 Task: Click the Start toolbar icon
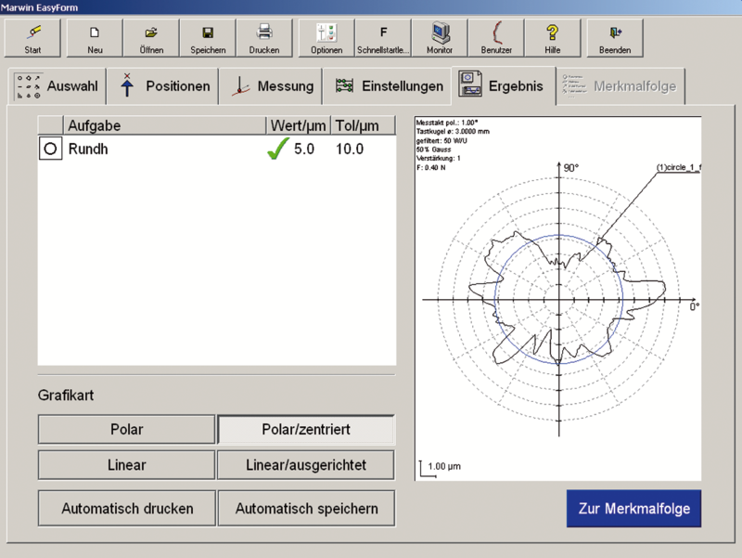click(x=32, y=37)
